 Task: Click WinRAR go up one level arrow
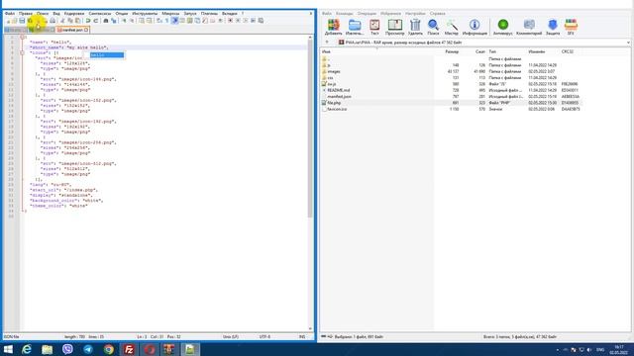click(x=327, y=43)
